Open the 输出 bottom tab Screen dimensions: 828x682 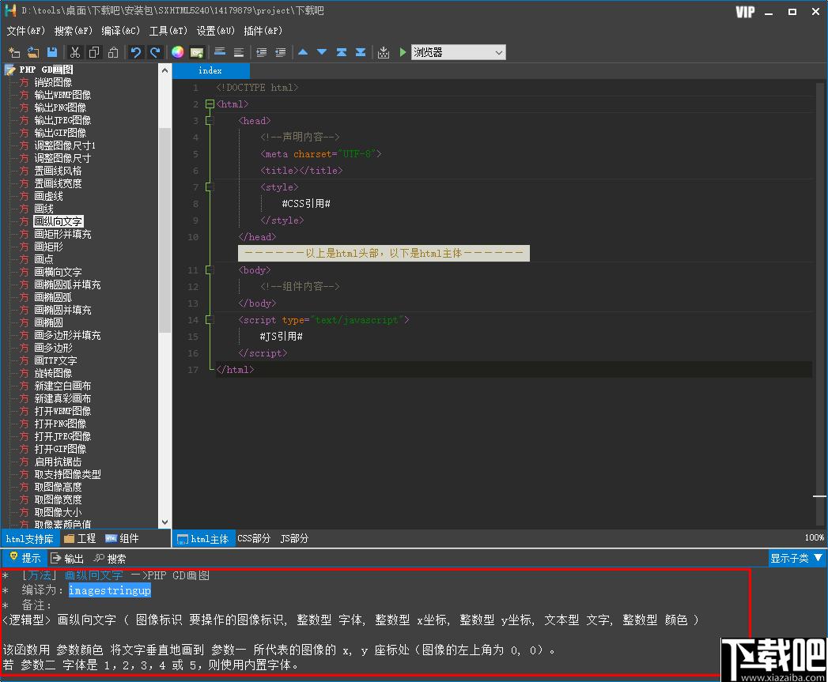67,559
